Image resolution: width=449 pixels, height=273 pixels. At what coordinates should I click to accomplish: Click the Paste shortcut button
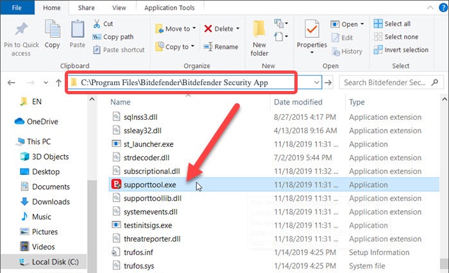tap(119, 50)
